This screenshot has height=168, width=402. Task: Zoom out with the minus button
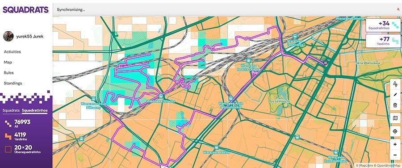(x=395, y=155)
